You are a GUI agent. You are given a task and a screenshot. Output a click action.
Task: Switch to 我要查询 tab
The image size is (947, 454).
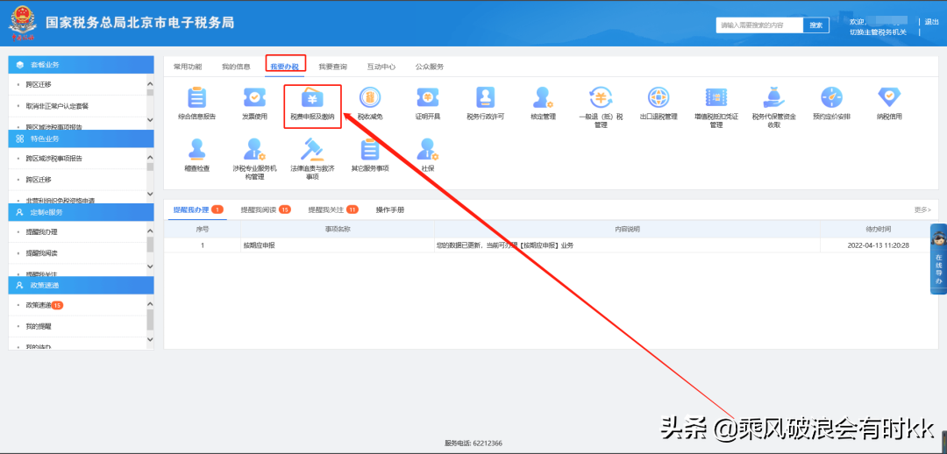point(333,67)
